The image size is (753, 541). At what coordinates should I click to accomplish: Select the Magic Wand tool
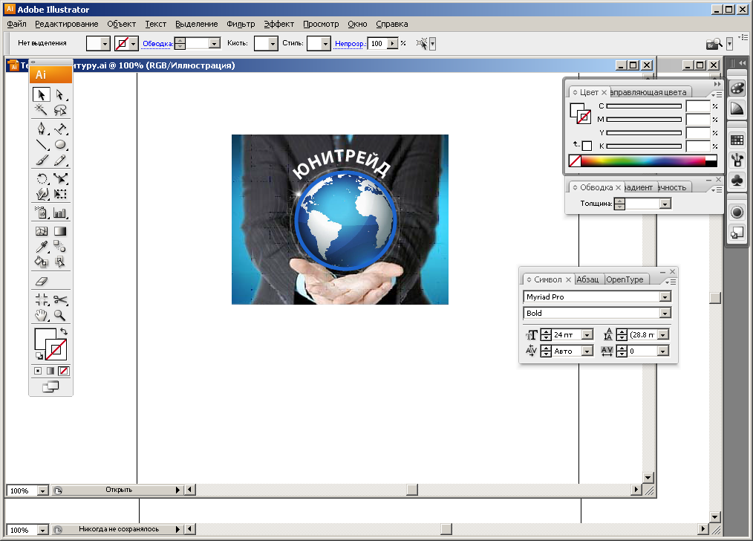point(42,110)
